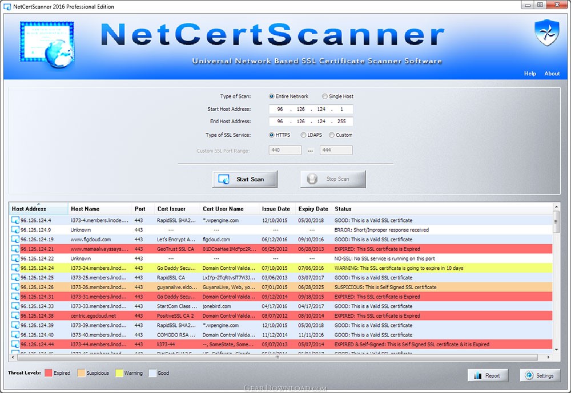Click cert user name jonebird.com
The height and width of the screenshot is (393, 571).
(216, 306)
